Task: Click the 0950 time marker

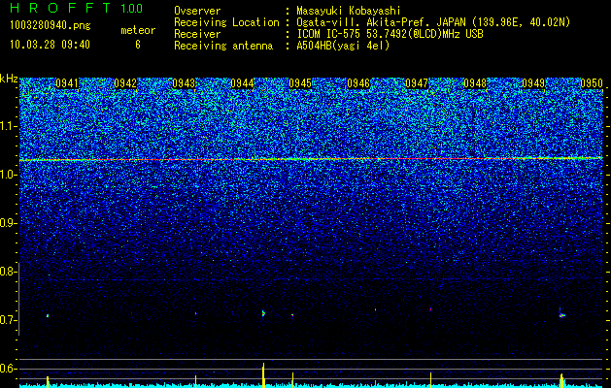Action: (x=592, y=83)
